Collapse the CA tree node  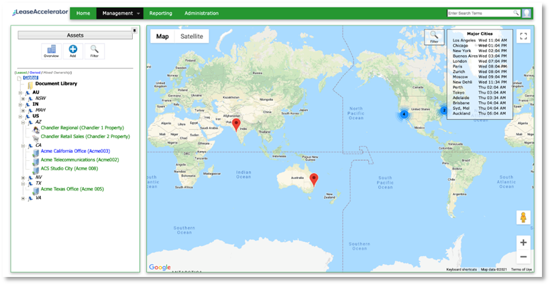23,146
